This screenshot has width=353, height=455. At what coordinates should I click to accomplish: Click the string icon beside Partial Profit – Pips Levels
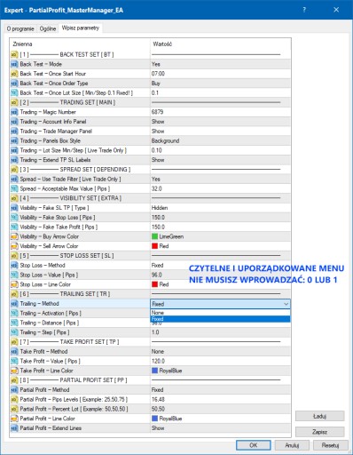click(x=14, y=399)
